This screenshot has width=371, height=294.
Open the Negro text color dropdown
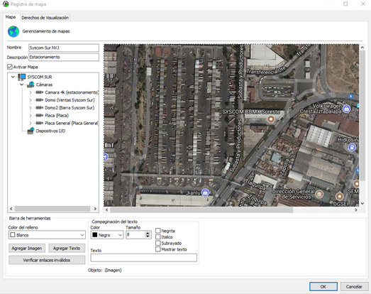[107, 235]
